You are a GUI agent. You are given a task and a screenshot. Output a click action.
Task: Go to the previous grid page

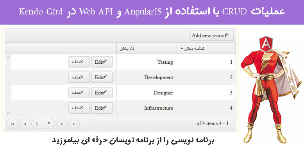tap(25, 124)
